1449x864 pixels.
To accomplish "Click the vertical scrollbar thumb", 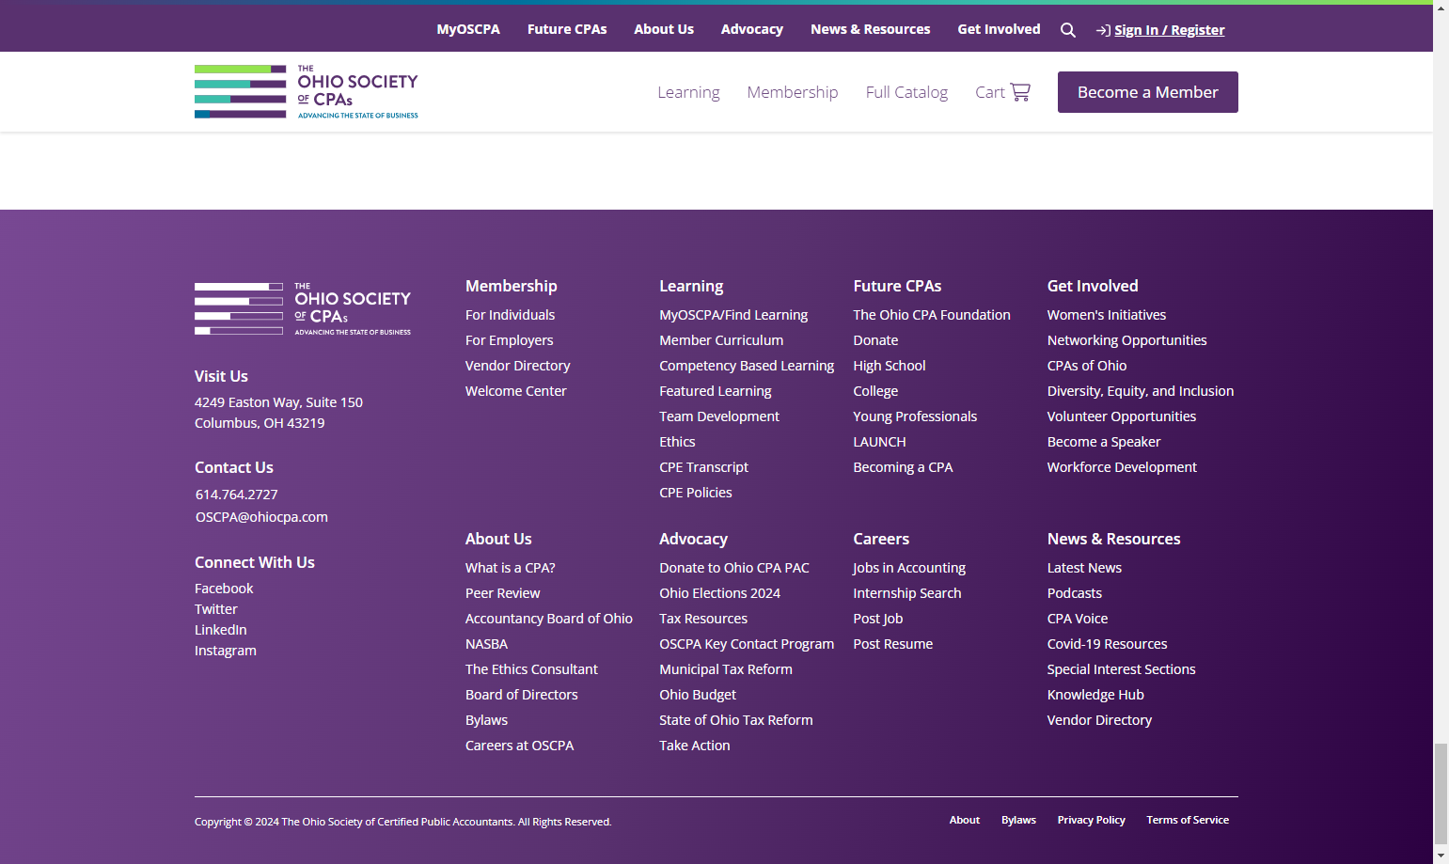I will click(x=1441, y=793).
